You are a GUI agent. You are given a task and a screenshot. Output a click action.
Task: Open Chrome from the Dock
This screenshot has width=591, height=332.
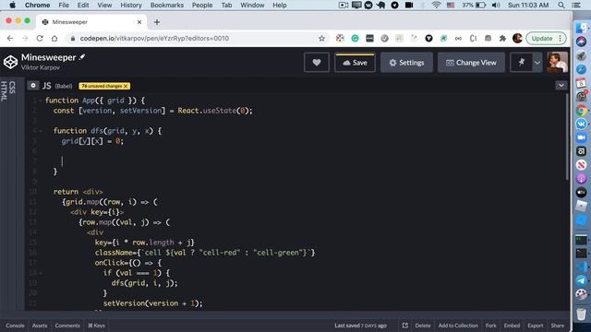(581, 110)
